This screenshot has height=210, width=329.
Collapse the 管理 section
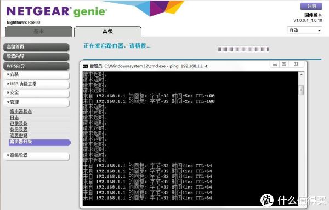tap(36, 102)
